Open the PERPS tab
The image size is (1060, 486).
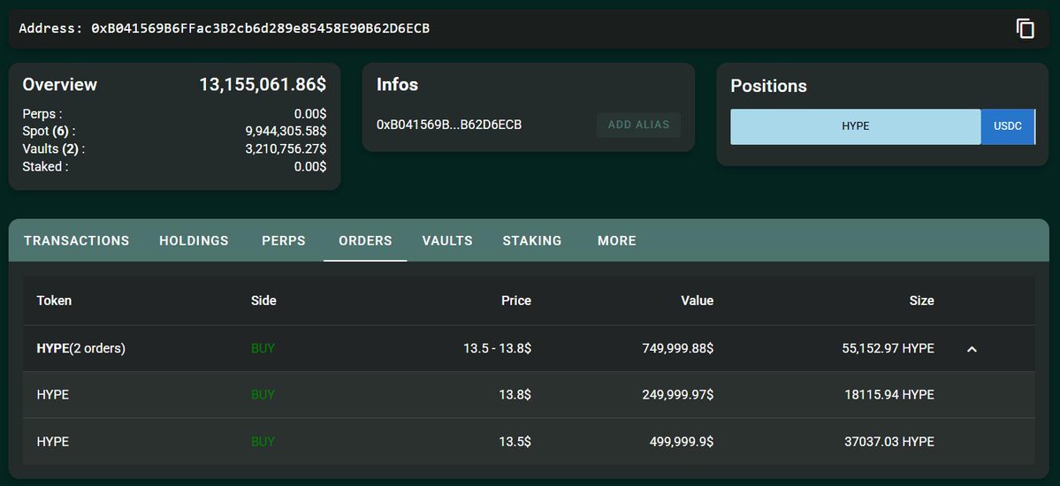click(x=284, y=240)
